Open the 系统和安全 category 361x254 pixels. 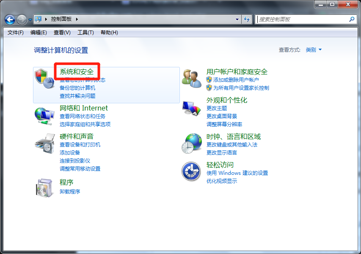[77, 72]
